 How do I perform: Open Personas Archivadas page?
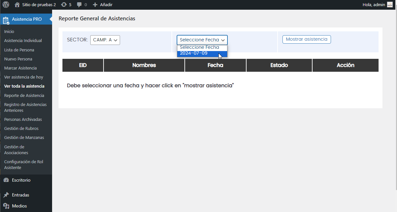(23, 120)
